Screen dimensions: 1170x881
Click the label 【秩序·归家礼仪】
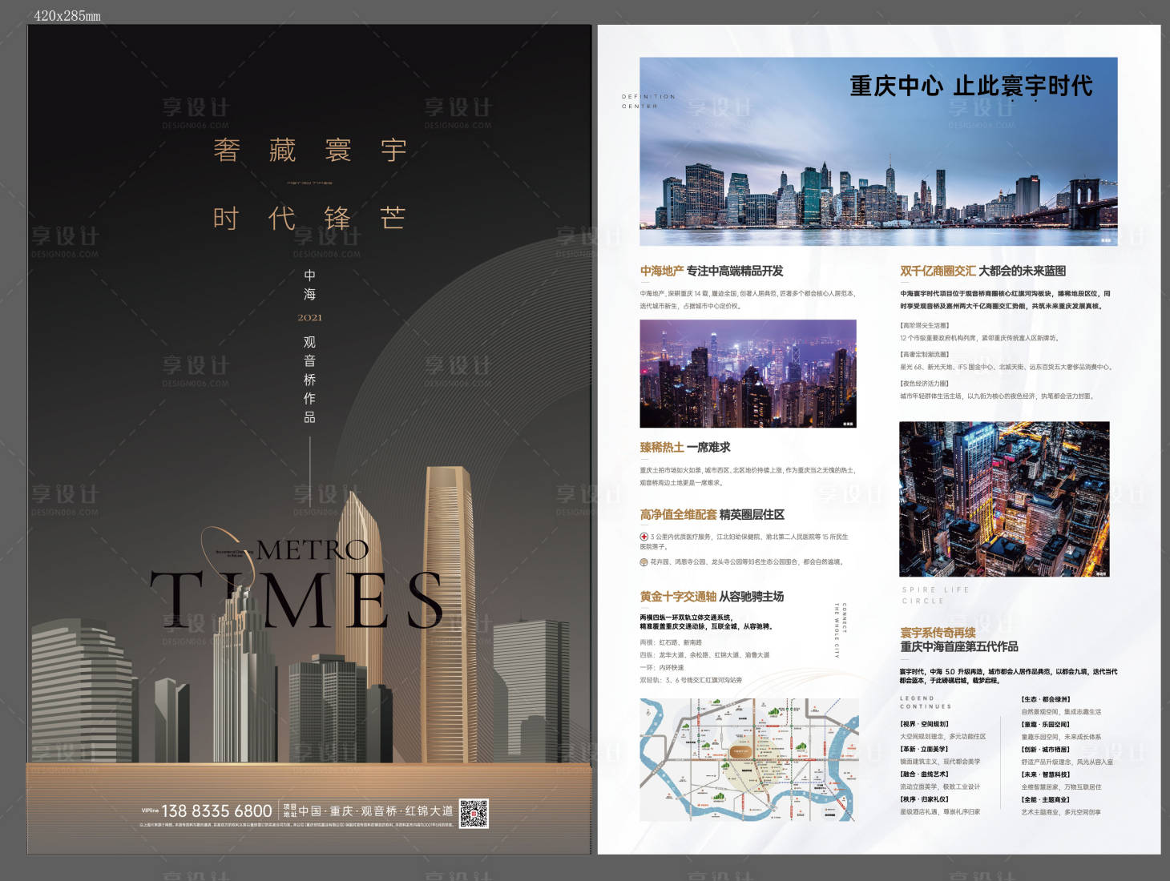[x=925, y=799]
